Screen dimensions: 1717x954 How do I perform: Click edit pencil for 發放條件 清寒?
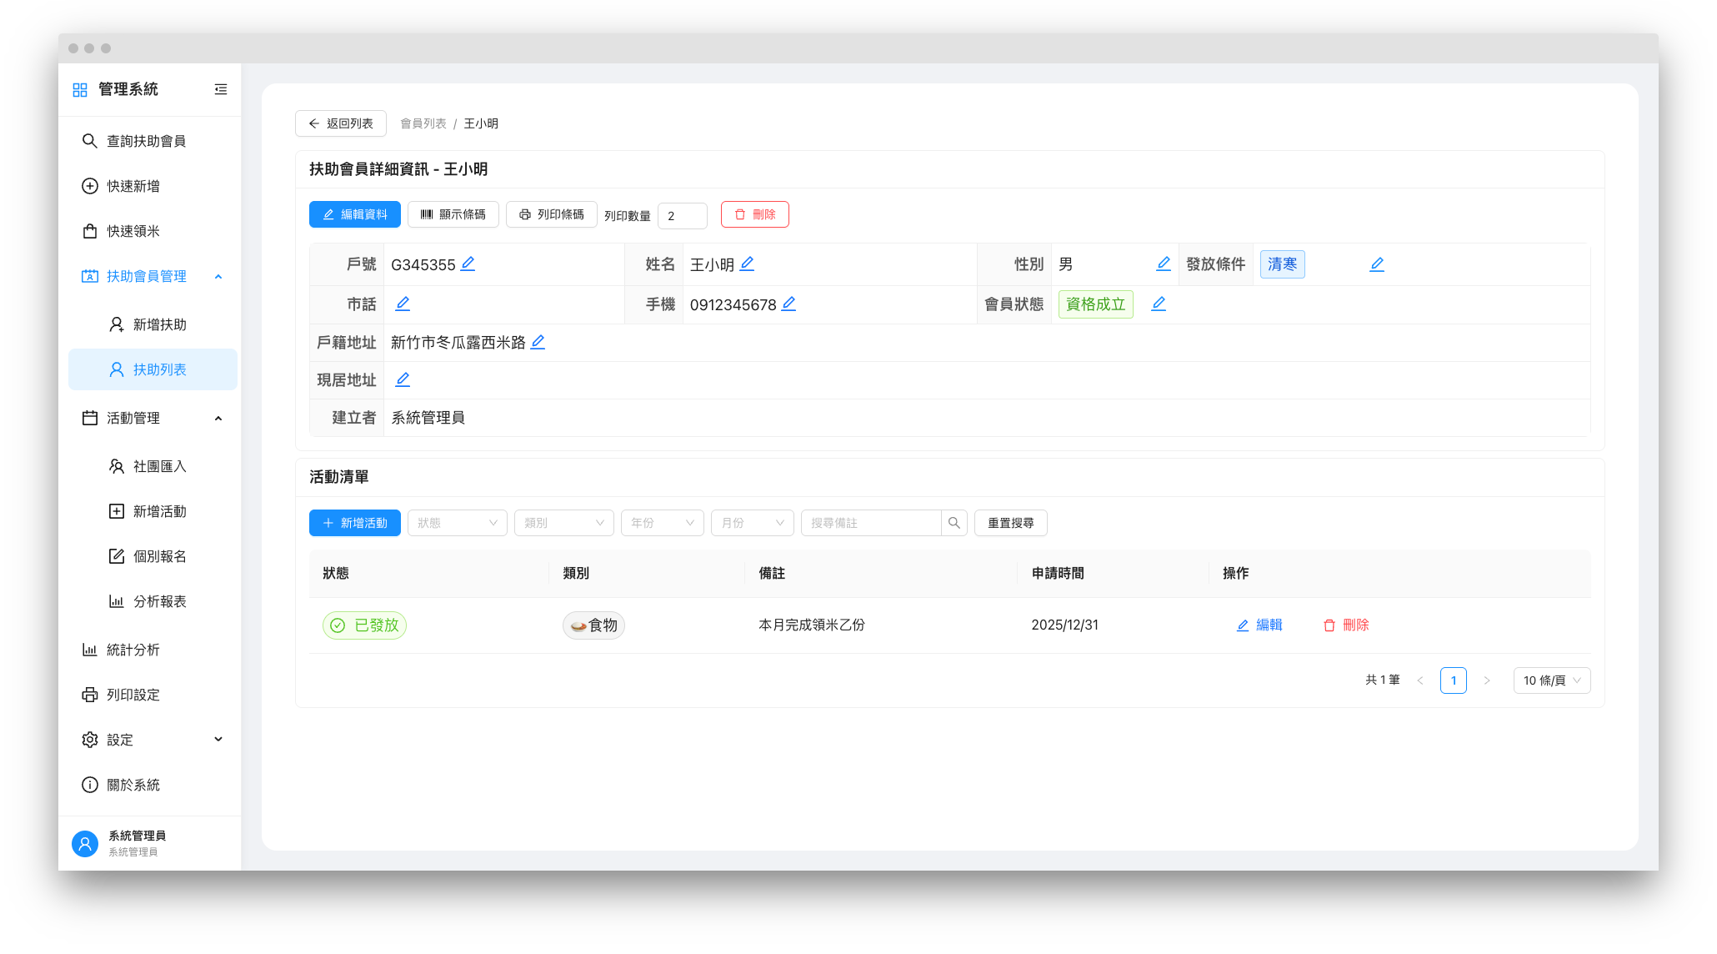tap(1377, 264)
